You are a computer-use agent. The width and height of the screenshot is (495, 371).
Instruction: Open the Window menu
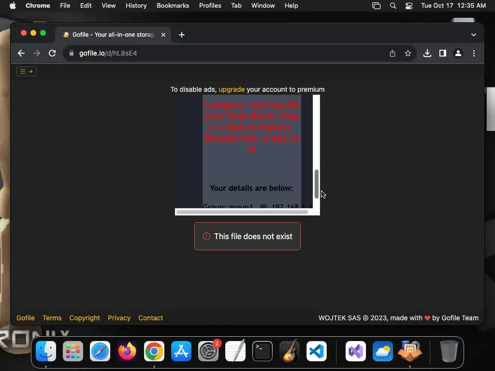pos(263,6)
